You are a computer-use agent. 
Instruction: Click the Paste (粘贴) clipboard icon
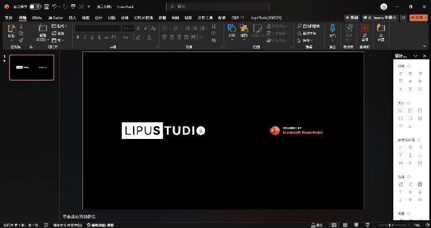pyautogui.click(x=11, y=29)
